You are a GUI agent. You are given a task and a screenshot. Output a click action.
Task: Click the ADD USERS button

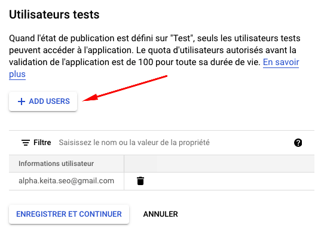43,101
